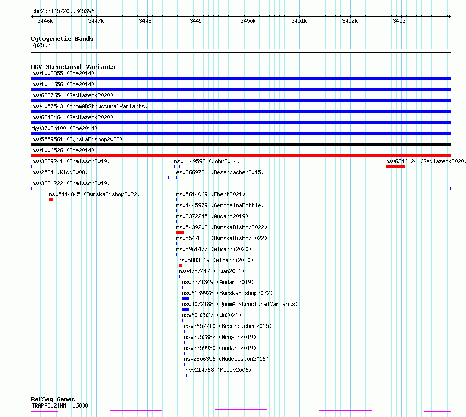This screenshot has height=417, width=466.
Task: Click the 3446k ruler tick label
Action: [45, 21]
